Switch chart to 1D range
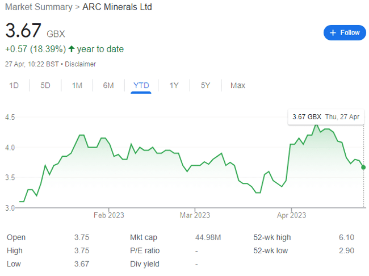This screenshot has width=369, height=276. [14, 85]
